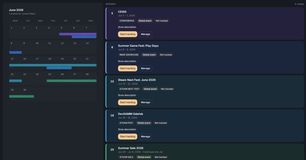The width and height of the screenshot is (306, 160).
Task: Select June 24 in the calendar
Action: click(x=40, y=78)
